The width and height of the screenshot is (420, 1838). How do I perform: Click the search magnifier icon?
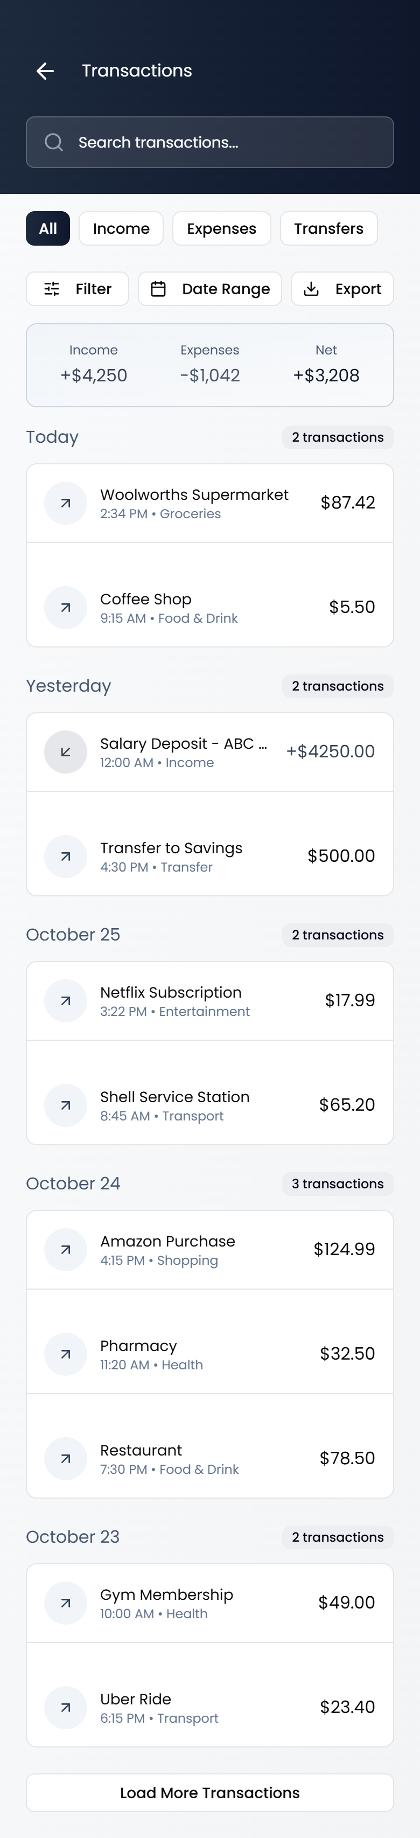click(53, 143)
